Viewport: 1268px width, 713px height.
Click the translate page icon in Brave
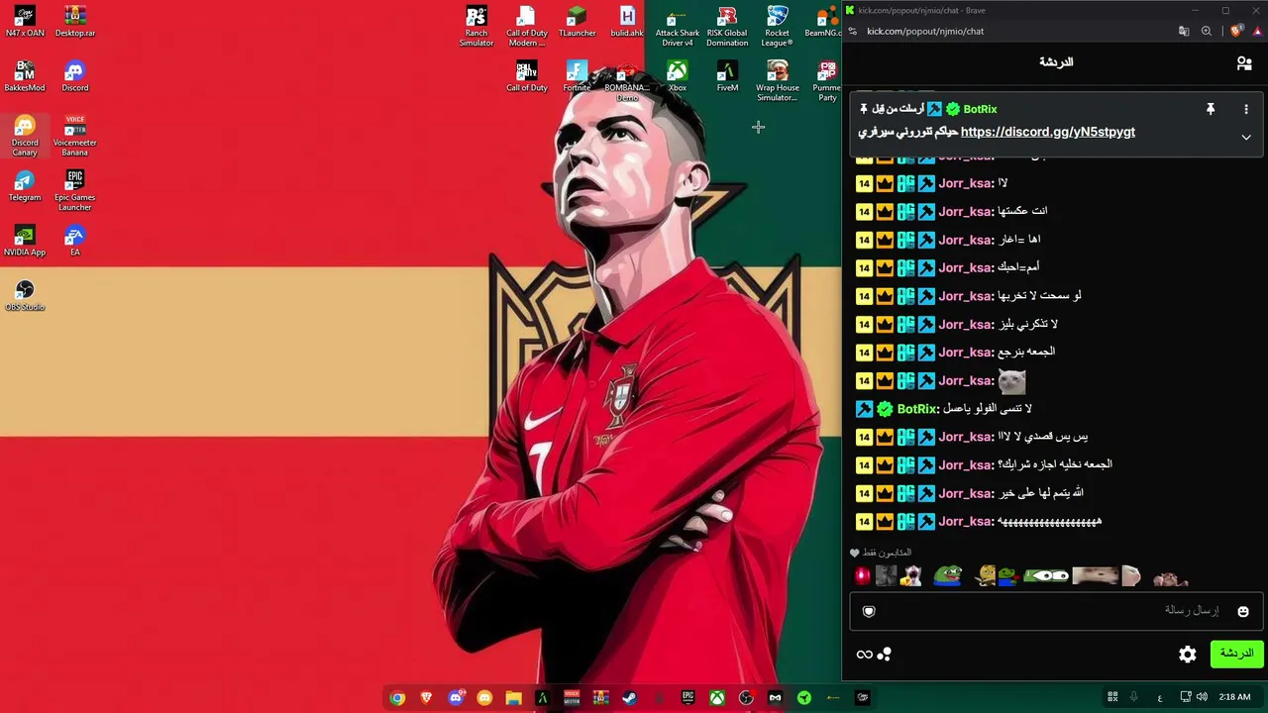1183,31
